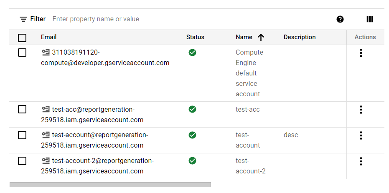The image size is (389, 193).
Task: Expand actions menu for test-account-2
Action: tap(361, 161)
